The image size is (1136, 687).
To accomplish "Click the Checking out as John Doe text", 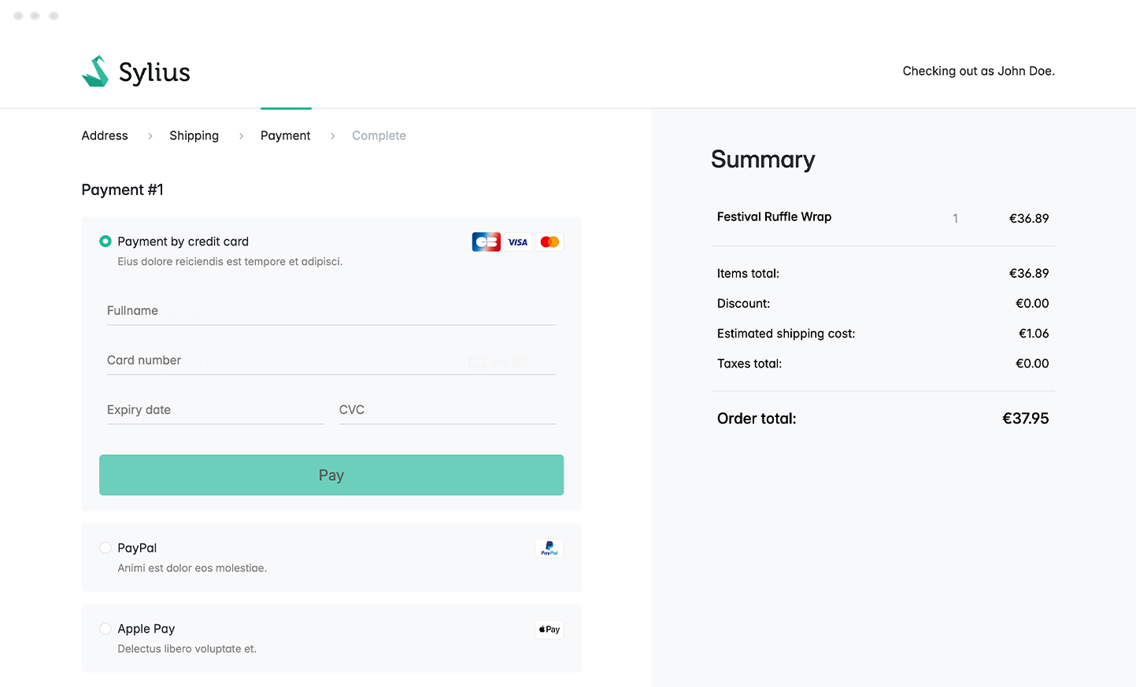I will 978,71.
